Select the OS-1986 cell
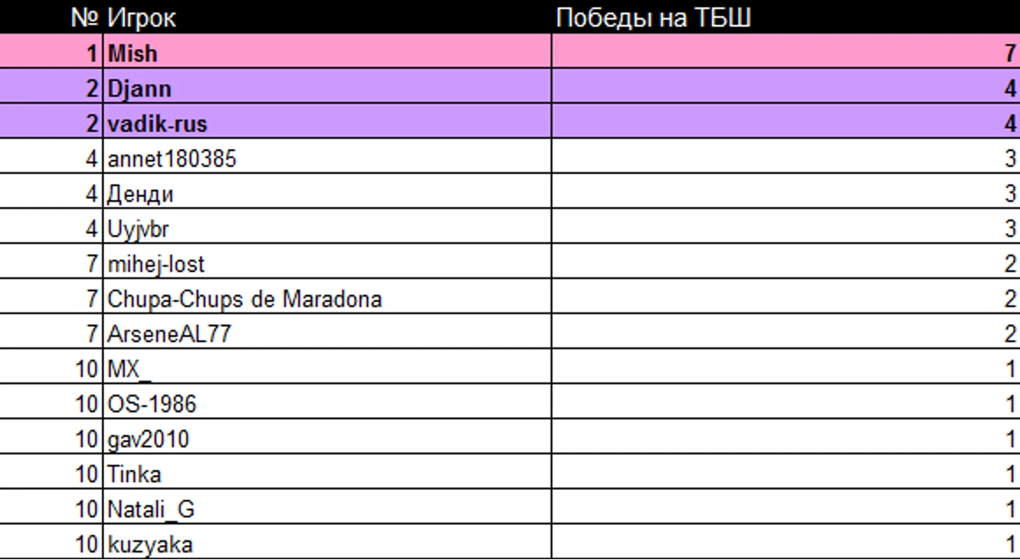The height and width of the screenshot is (559, 1020). click(327, 402)
